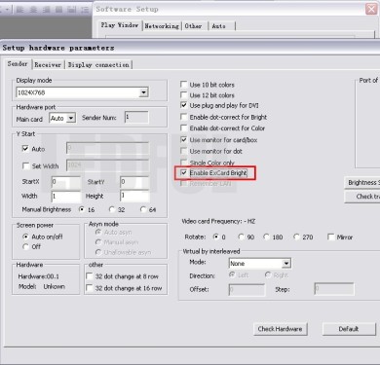Select Manual Brightness 64 radio button
Image resolution: width=380 pixels, height=365 pixels.
click(x=143, y=209)
